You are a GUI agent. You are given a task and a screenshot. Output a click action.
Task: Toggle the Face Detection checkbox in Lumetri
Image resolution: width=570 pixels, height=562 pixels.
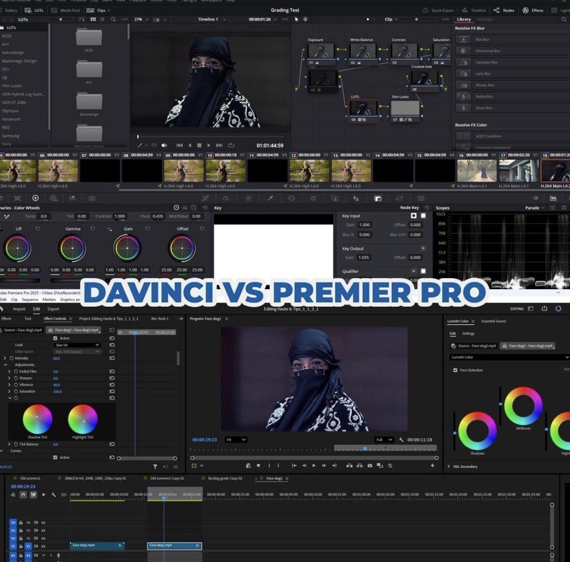point(455,370)
